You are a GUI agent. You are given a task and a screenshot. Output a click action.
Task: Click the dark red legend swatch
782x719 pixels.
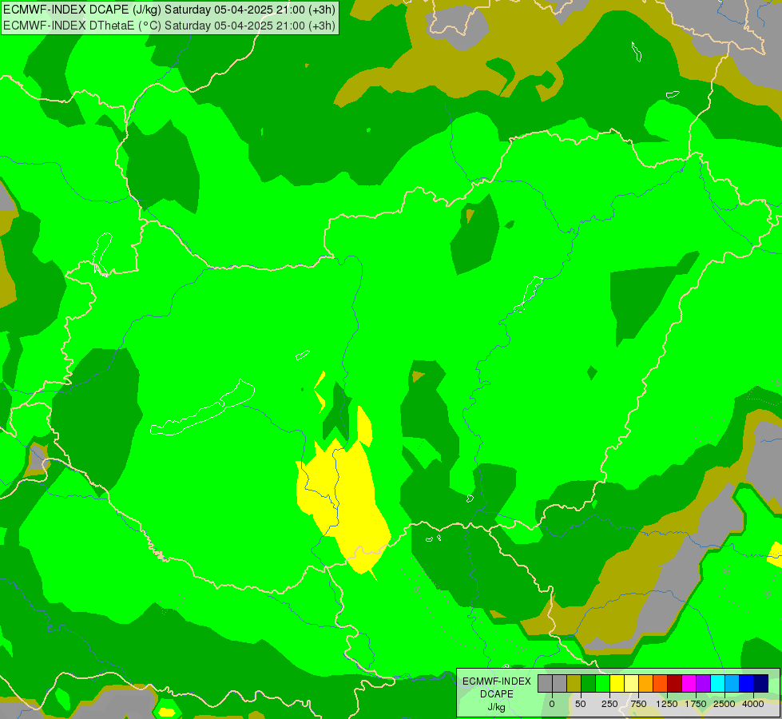(675, 684)
